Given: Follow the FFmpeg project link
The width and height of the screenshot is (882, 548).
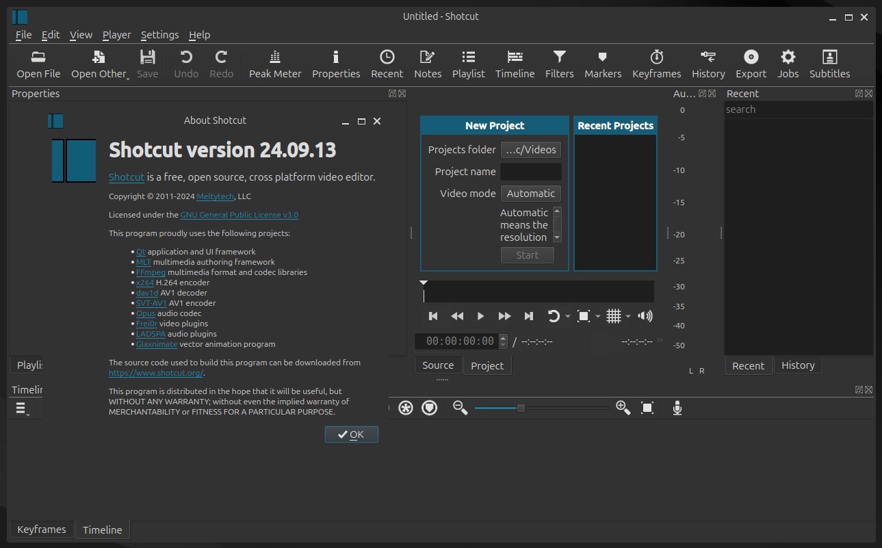Looking at the screenshot, I should pos(151,272).
